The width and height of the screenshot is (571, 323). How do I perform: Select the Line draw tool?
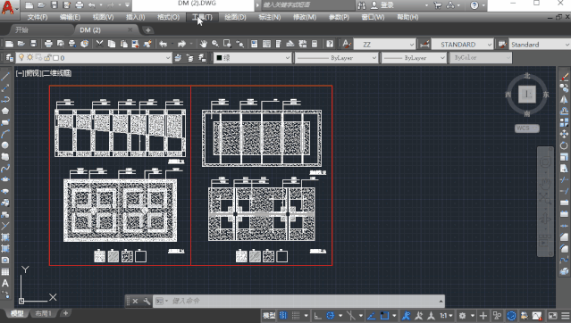(x=5, y=77)
